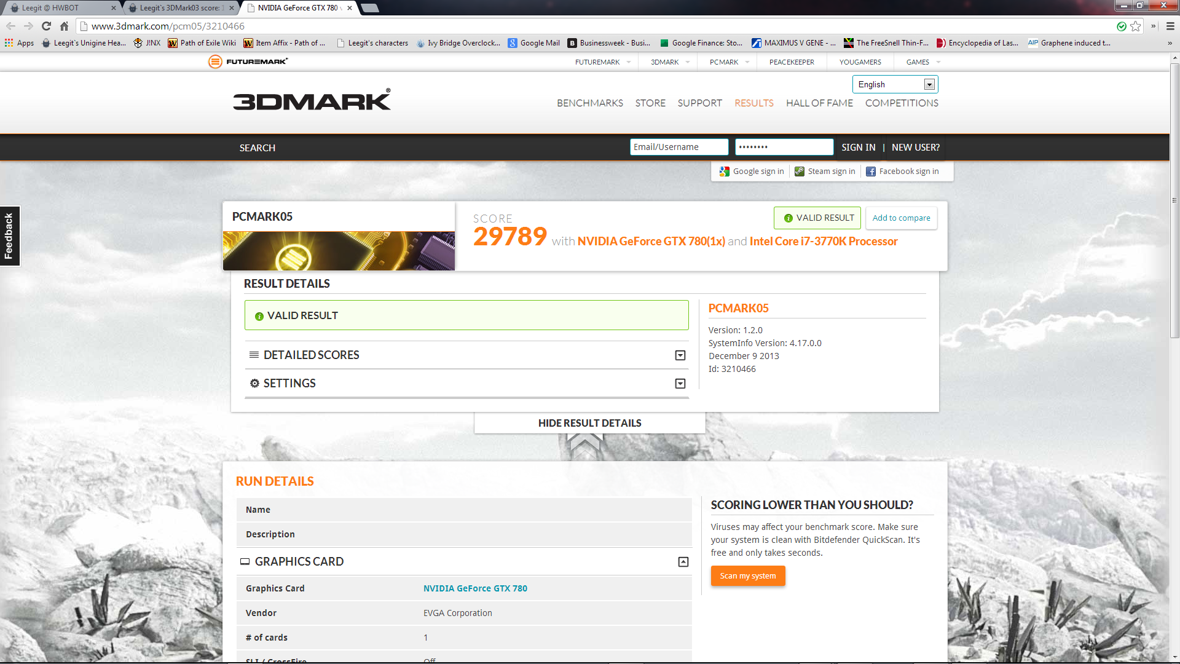Click the Email/Username input field
Image resolution: width=1180 pixels, height=664 pixels.
coord(679,147)
